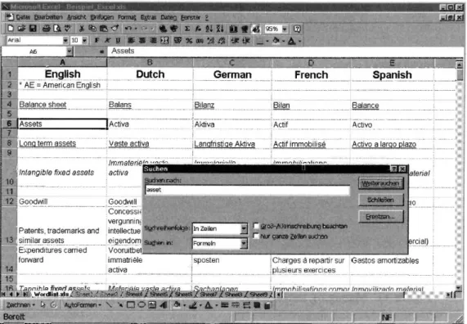Create a new workbook with New icon

click(11, 29)
